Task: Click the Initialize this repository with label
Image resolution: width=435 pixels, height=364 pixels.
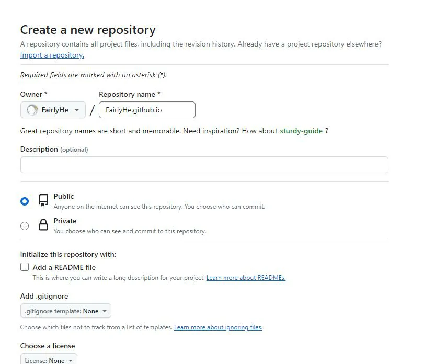Action: coord(67,254)
